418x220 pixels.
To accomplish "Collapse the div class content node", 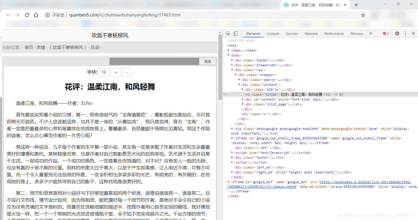I will [239, 85].
